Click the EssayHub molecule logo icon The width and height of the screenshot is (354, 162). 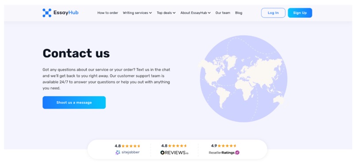[47, 13]
